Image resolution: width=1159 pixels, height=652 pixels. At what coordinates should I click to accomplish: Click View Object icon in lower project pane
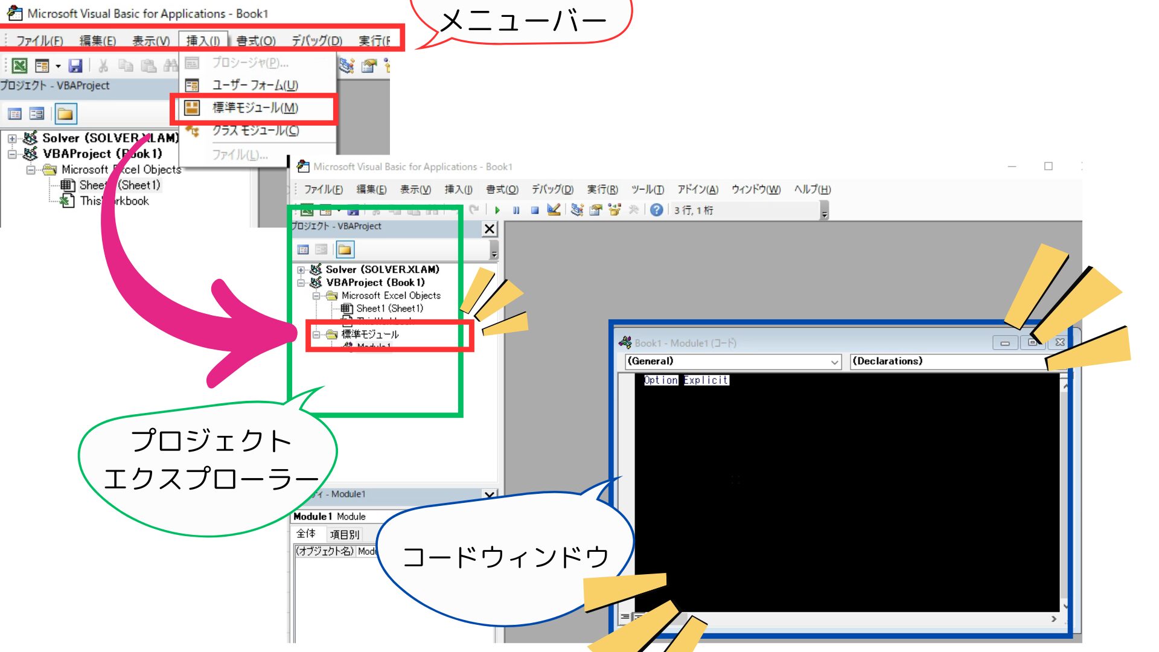point(322,249)
